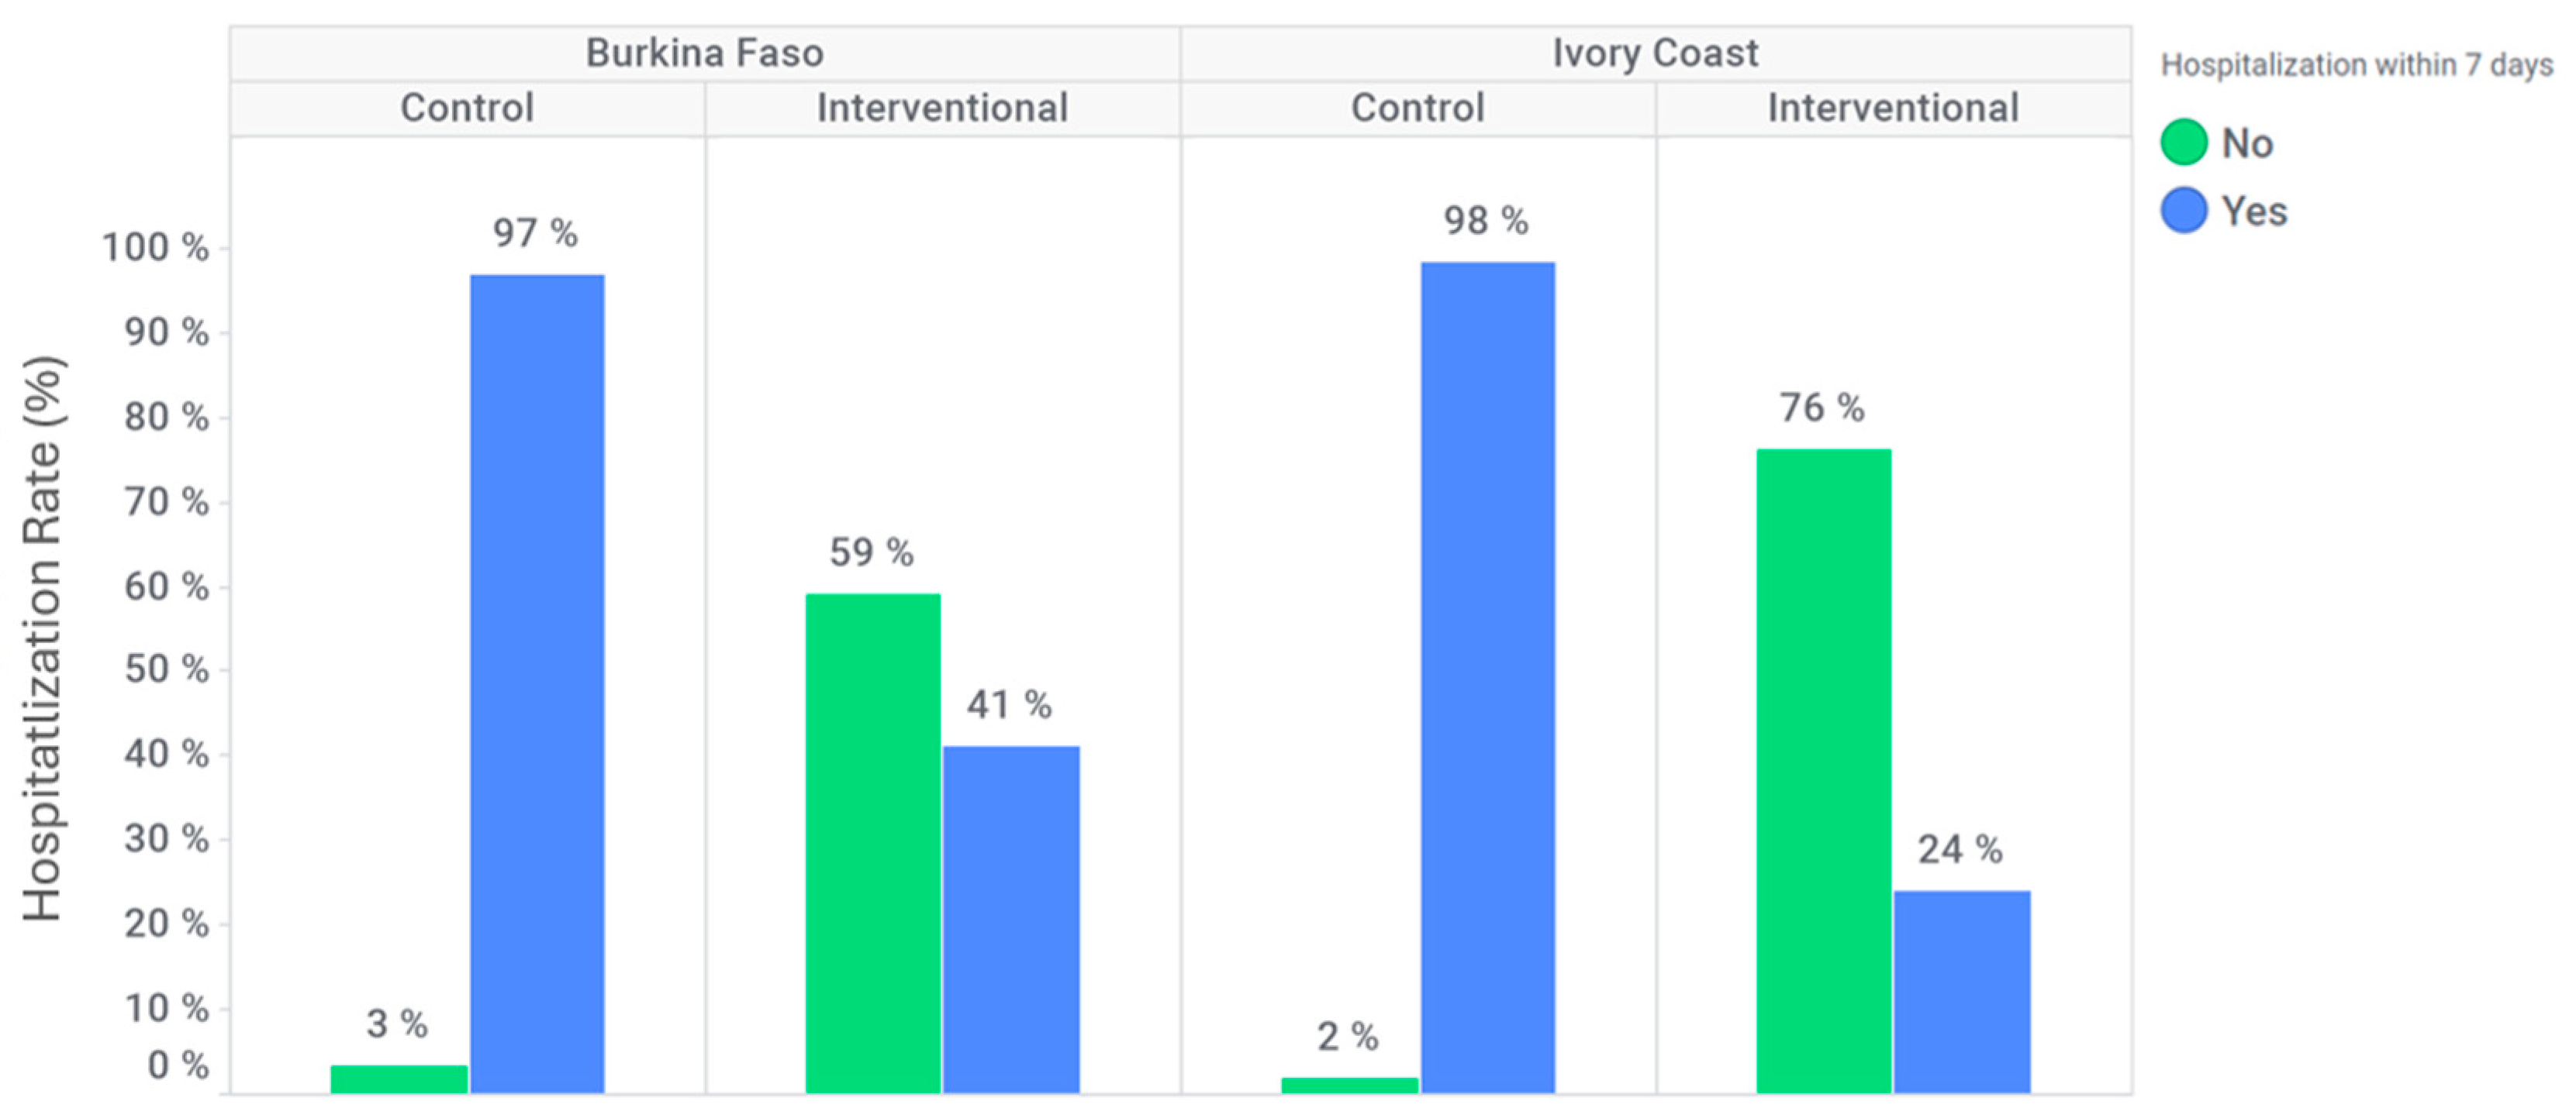Click the blue 97 % bar
Image resolution: width=2576 pixels, height=1118 pixels.
click(537, 683)
